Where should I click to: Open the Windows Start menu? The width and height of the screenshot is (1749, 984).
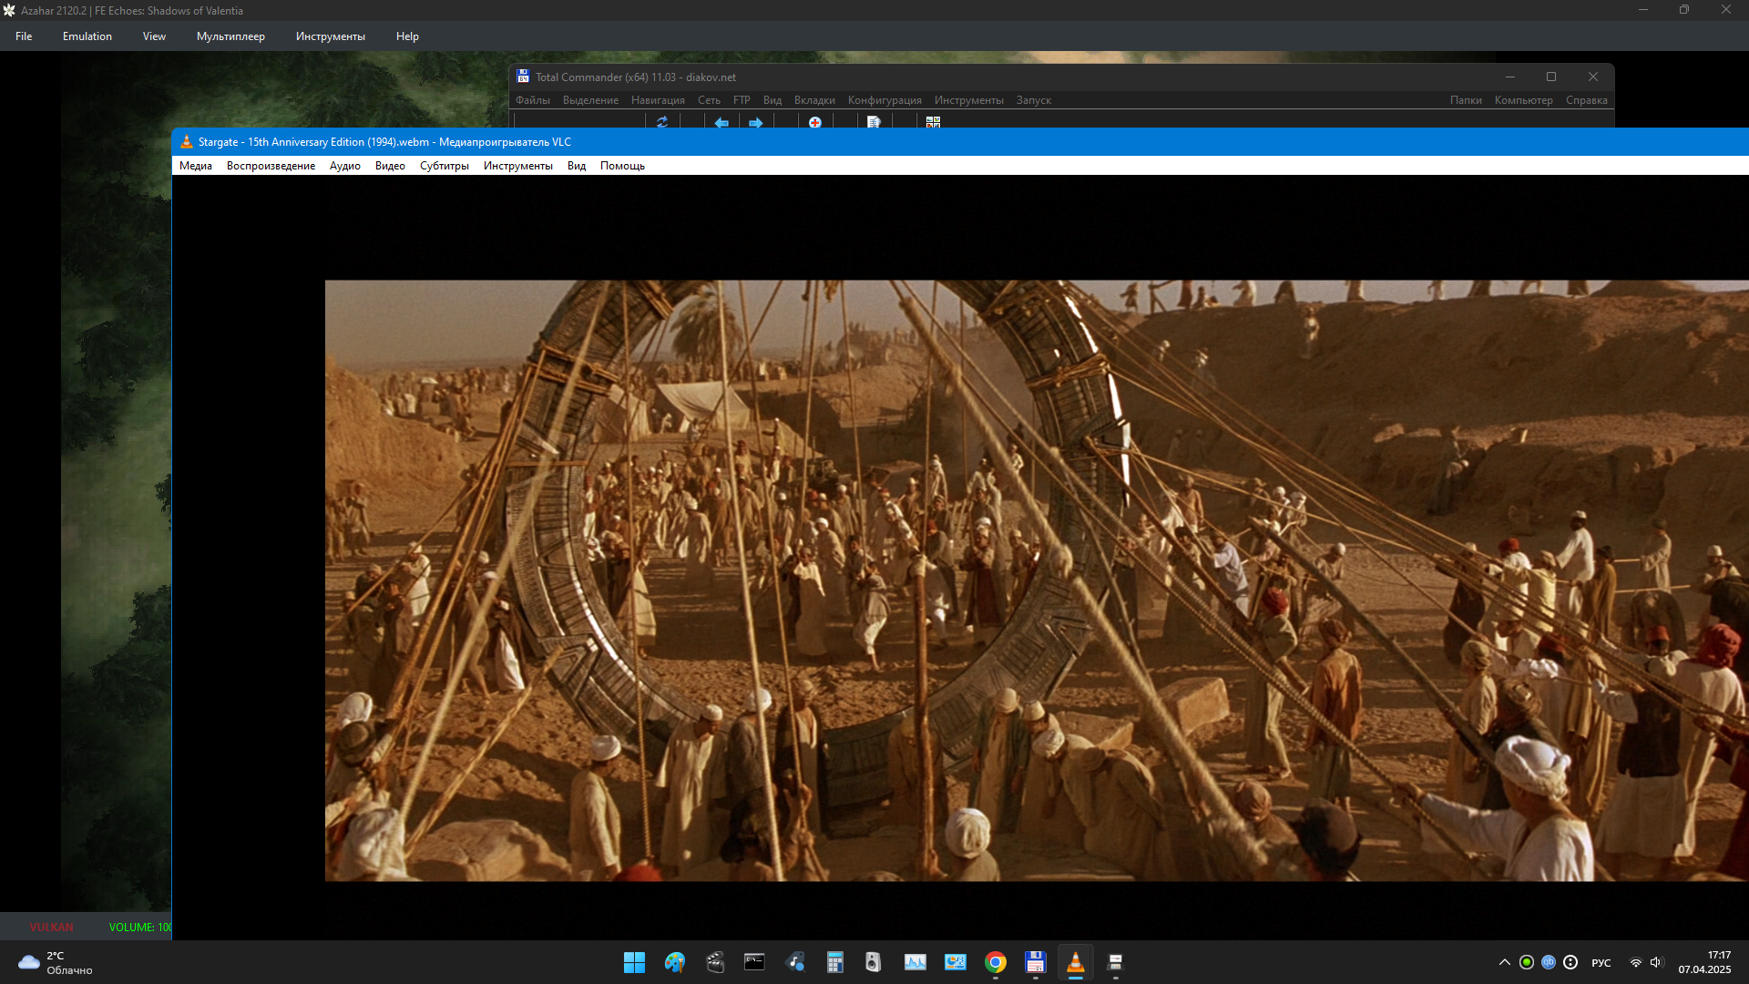[x=634, y=962]
